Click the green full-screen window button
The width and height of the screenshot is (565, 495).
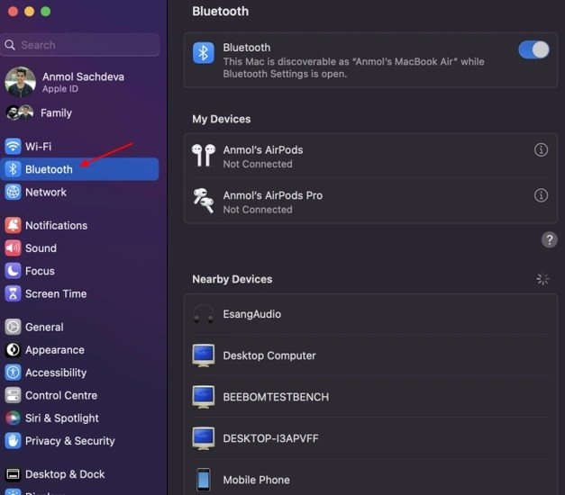coord(46,12)
